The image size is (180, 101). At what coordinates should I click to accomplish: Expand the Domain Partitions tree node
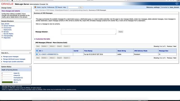[2, 26]
